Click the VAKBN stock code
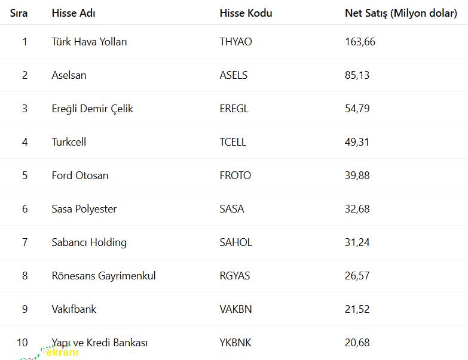This screenshot has width=468, height=360. [x=235, y=309]
